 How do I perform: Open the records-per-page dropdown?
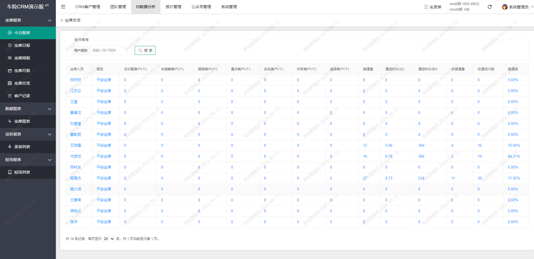click(x=109, y=239)
